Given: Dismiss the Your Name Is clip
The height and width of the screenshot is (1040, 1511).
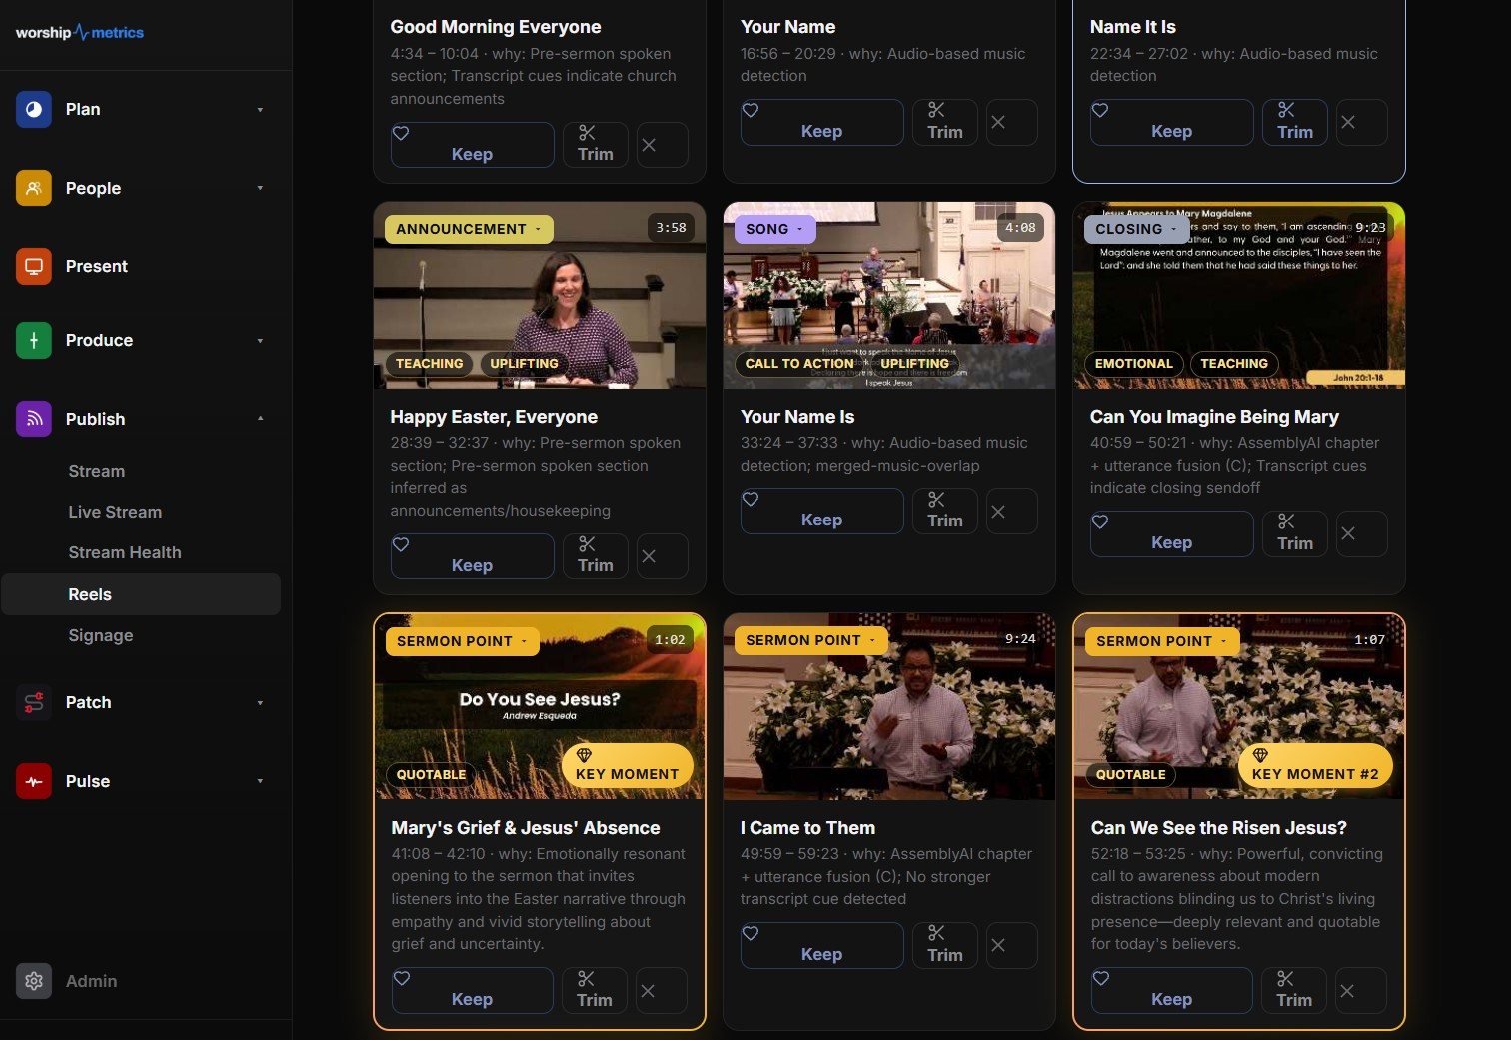Looking at the screenshot, I should click(x=1011, y=512).
